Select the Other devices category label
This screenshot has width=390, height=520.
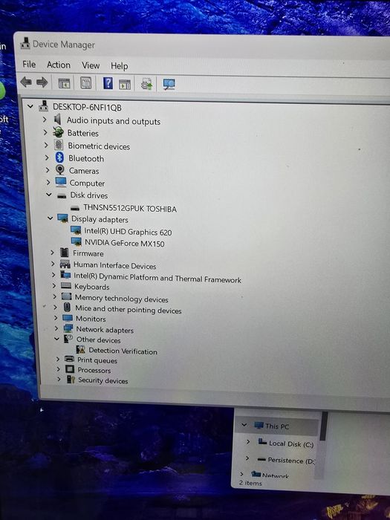coord(99,339)
